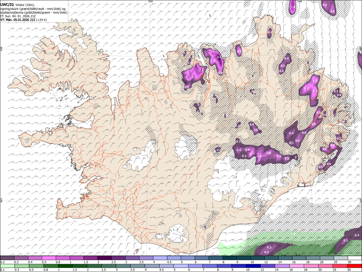The width and height of the screenshot is (362, 272).
Task: Click the UWC/IG title text
Action: tap(7, 5)
